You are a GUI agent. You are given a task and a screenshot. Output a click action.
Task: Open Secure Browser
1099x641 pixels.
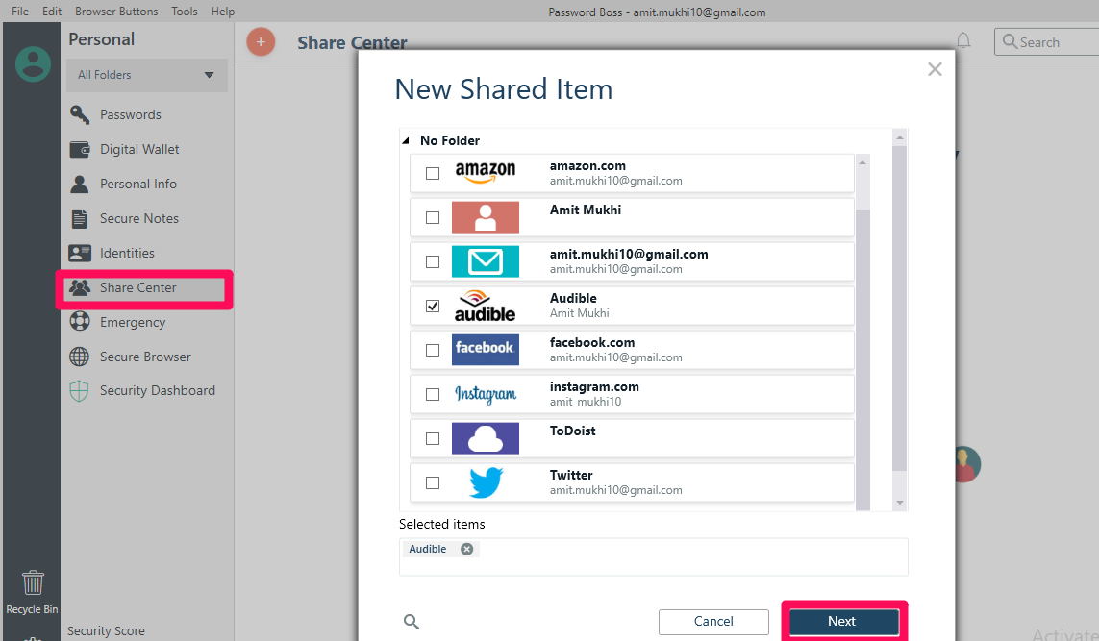(146, 357)
